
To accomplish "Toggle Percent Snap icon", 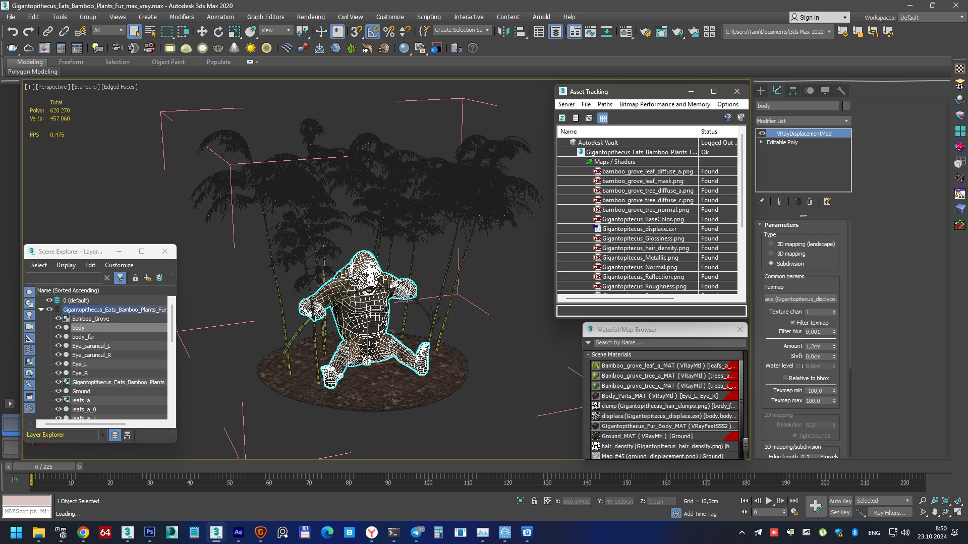I will (389, 32).
